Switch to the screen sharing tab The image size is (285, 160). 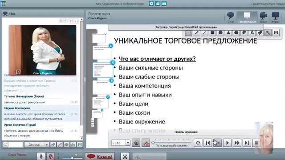(275, 17)
